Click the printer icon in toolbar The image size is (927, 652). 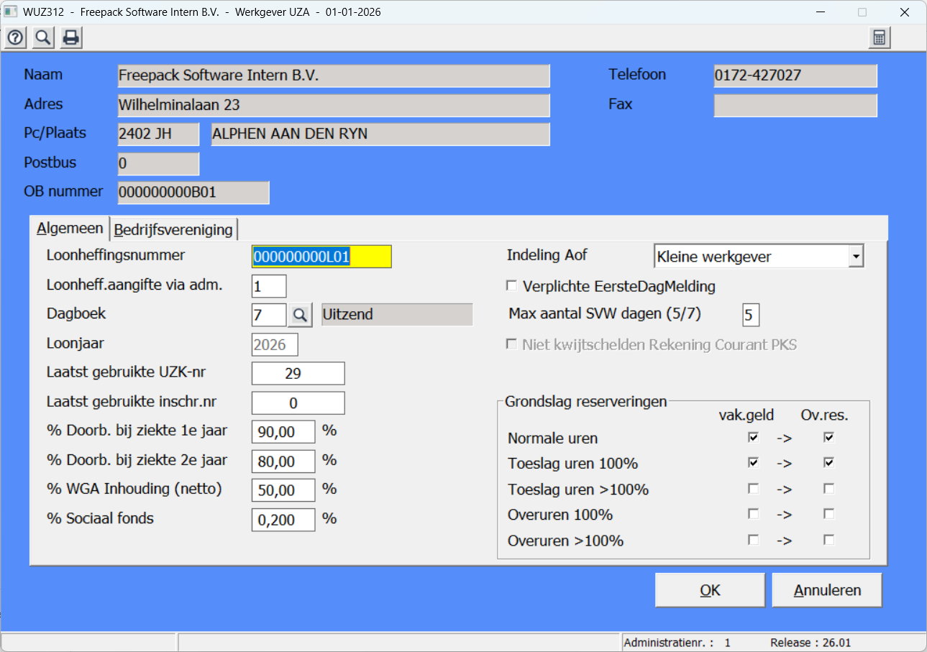(x=70, y=38)
